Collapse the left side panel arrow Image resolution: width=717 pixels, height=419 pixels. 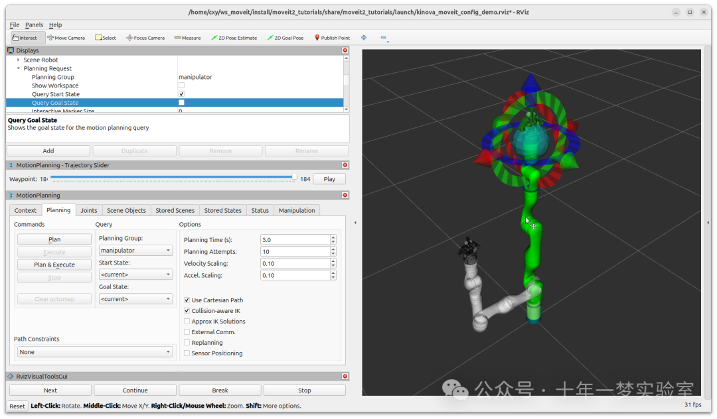(355, 223)
